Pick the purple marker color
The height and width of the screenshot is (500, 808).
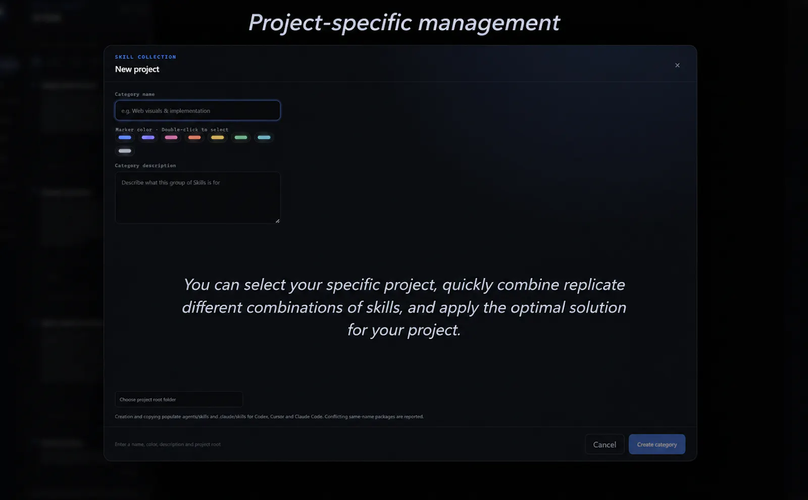pyautogui.click(x=148, y=137)
